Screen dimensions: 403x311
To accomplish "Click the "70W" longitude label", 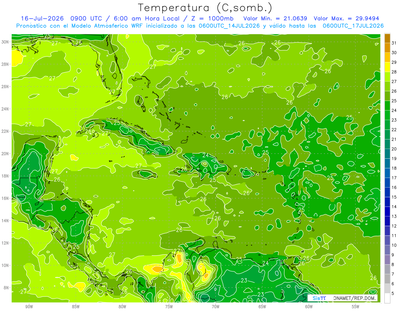I will 216,307.
